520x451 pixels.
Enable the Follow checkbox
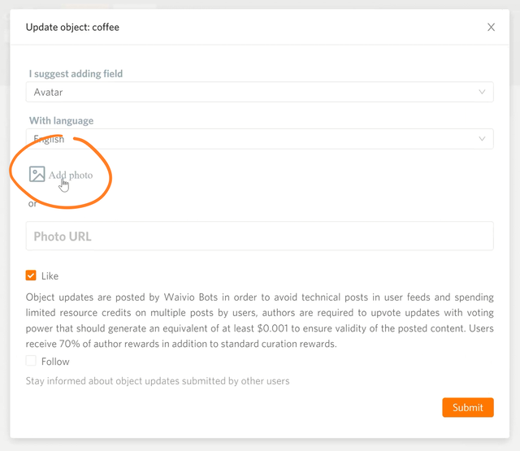31,361
